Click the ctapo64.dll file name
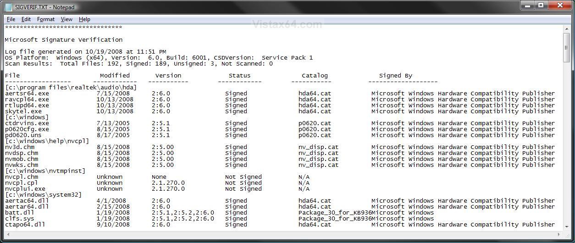This screenshot has width=575, height=243. 25,225
